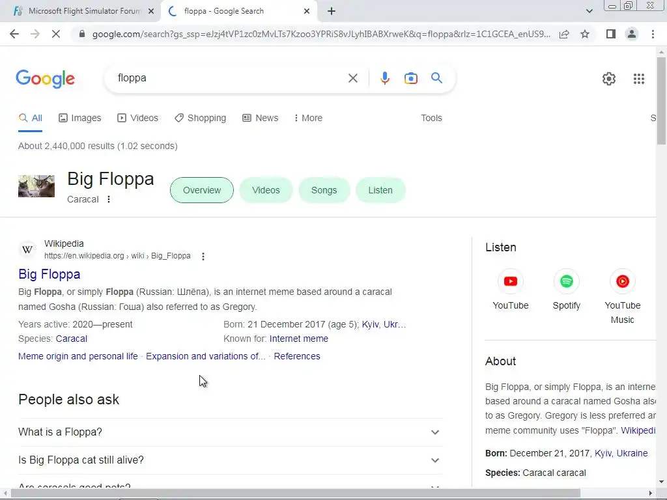This screenshot has width=667, height=500.
Task: Click the Big Floppa thumbnail image
Action: (36, 186)
